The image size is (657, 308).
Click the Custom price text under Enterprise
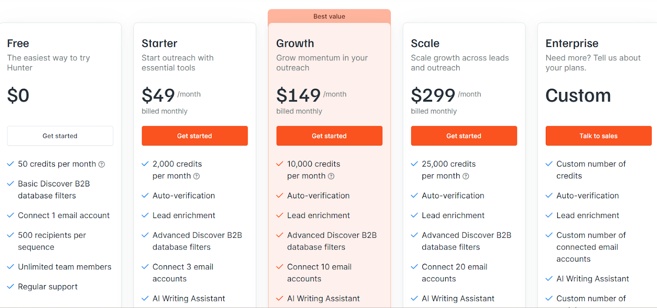click(x=578, y=96)
